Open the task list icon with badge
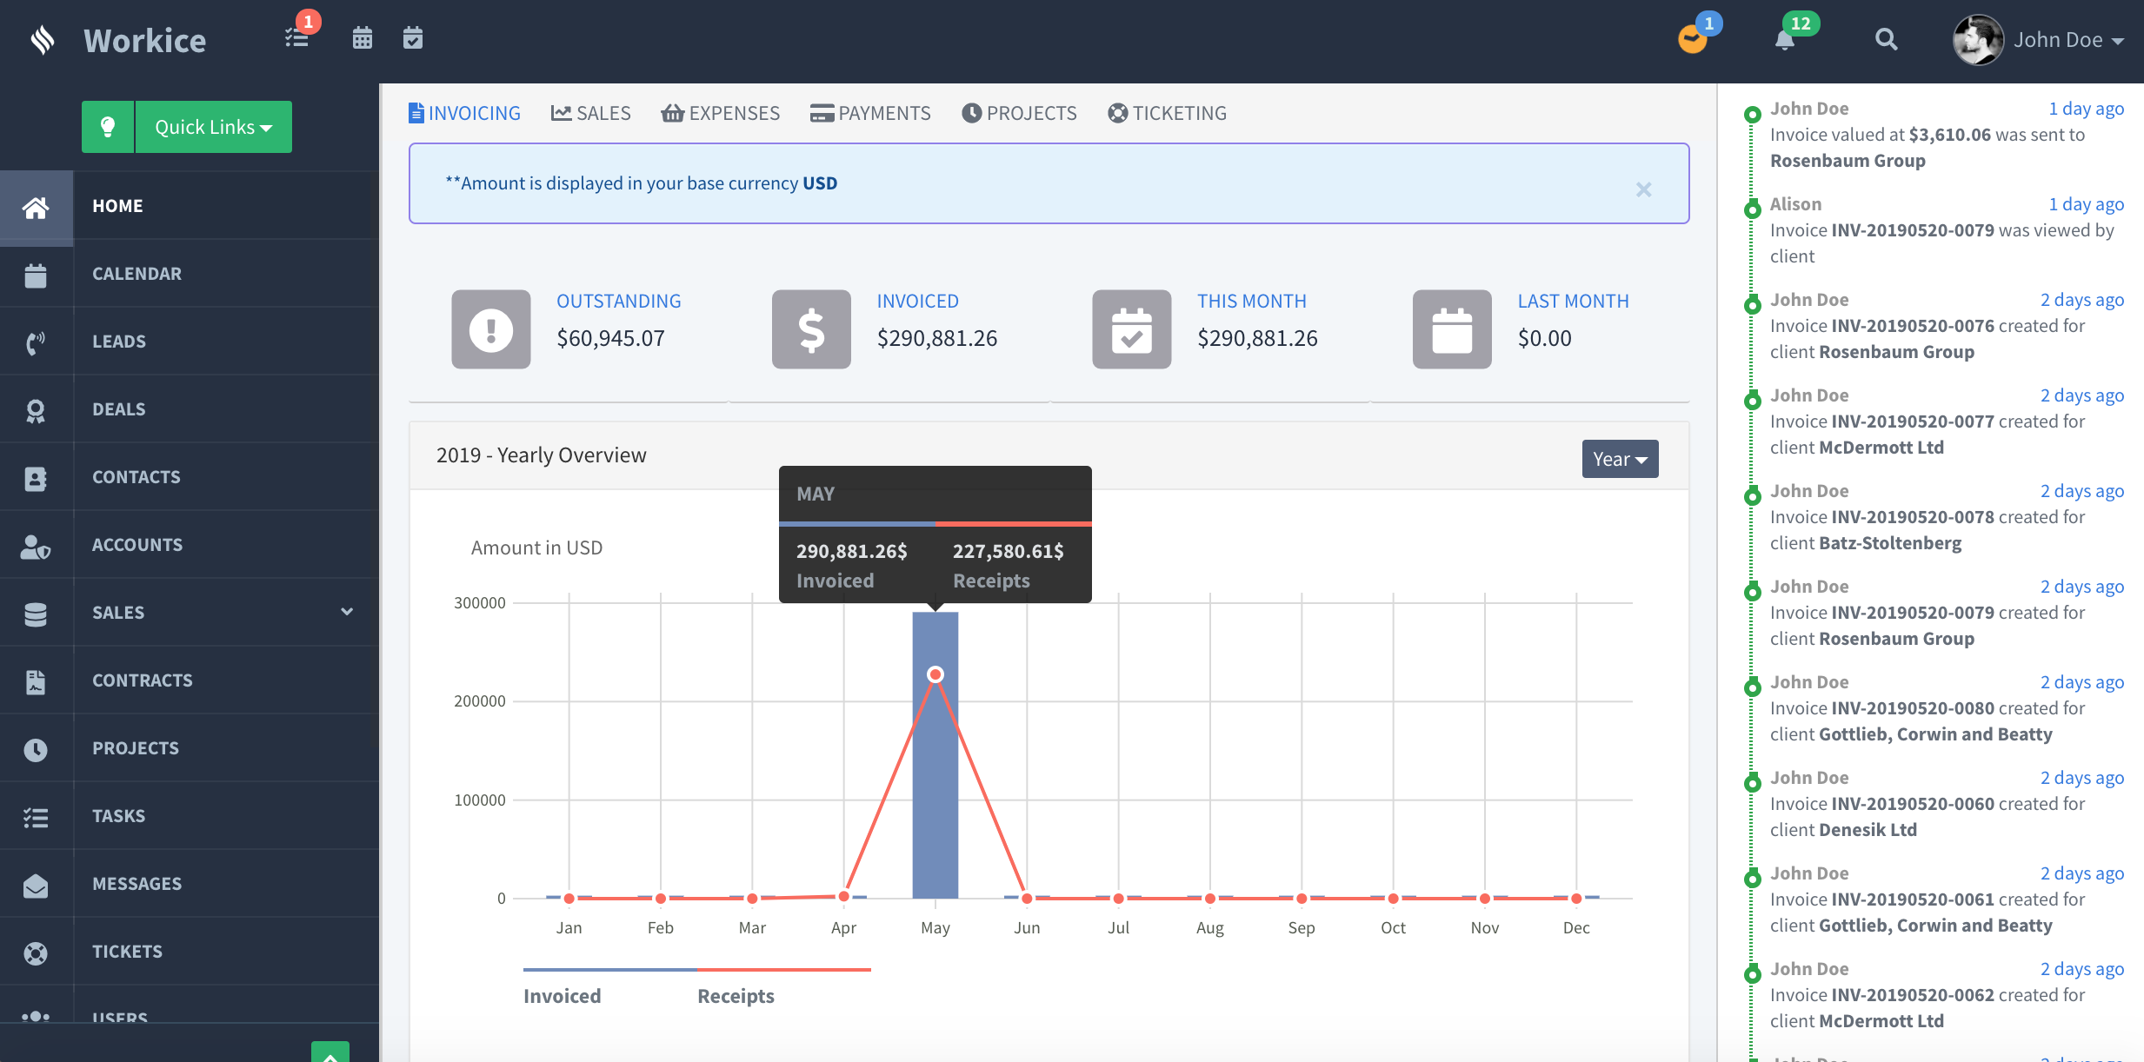This screenshot has height=1062, width=2144. [297, 38]
